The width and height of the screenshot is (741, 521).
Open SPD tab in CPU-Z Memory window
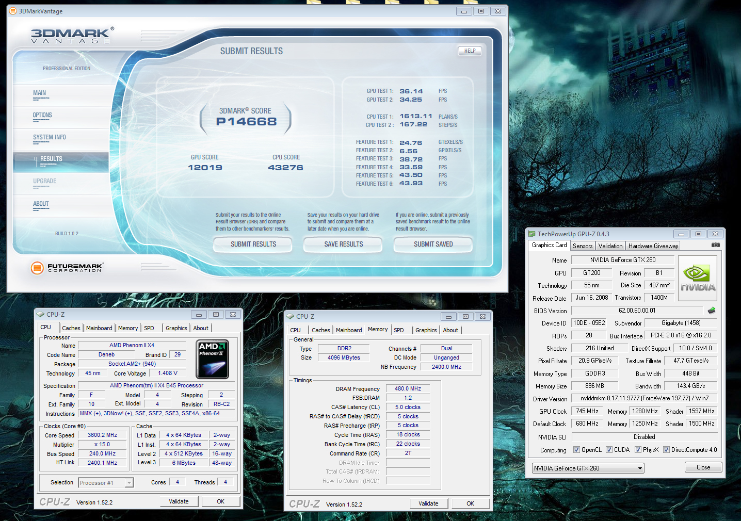click(x=399, y=330)
